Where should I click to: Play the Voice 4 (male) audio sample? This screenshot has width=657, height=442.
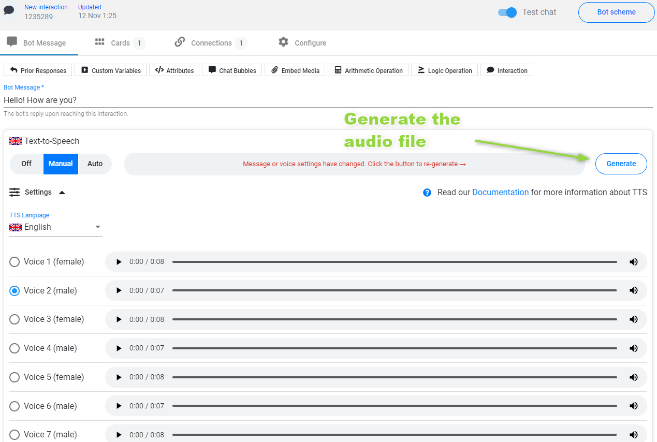[119, 348]
